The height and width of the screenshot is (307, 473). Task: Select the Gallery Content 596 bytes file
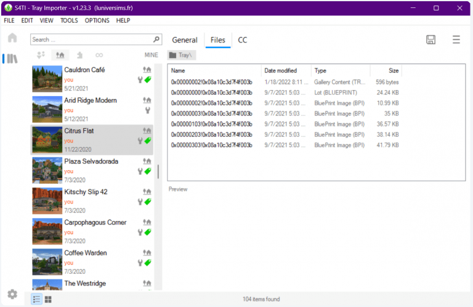tap(285, 82)
